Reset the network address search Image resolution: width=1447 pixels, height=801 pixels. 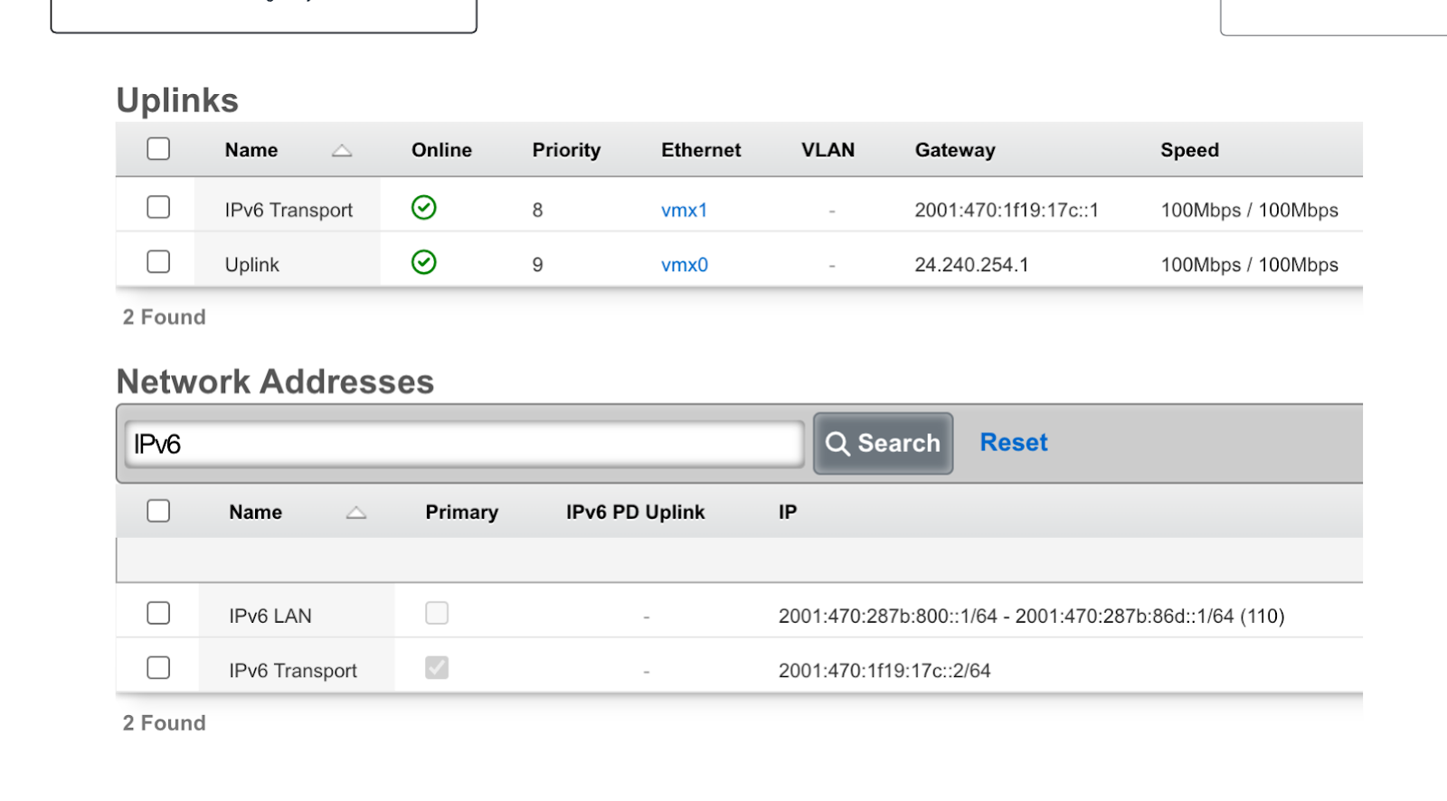(x=1014, y=442)
